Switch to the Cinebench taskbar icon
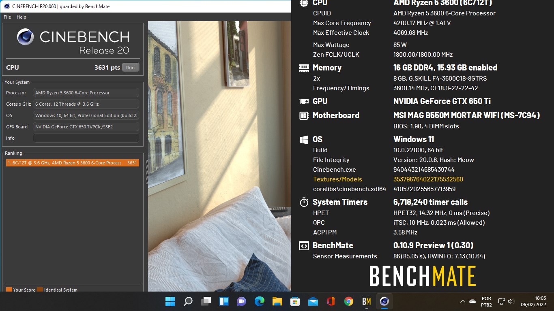Screen dimensions: 554x311 click(x=384, y=301)
